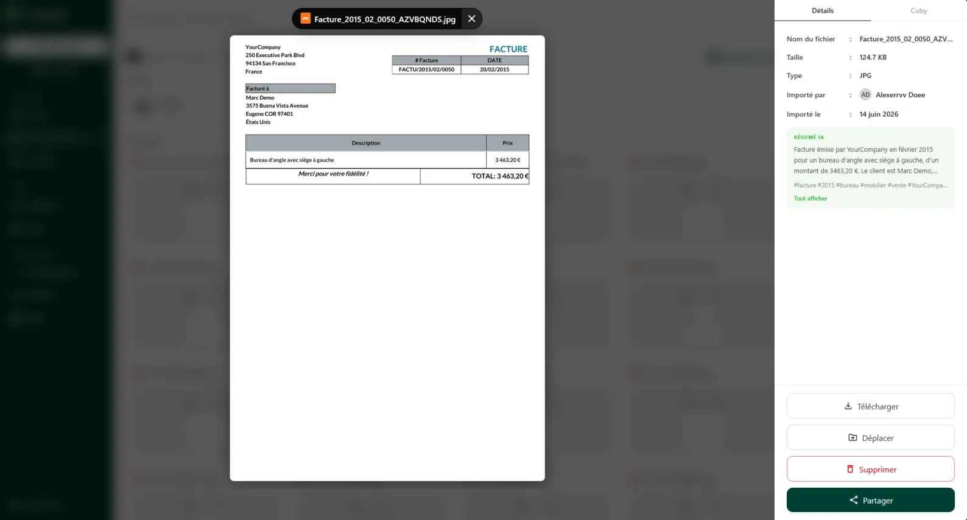Click the Déplacer button

pos(870,438)
